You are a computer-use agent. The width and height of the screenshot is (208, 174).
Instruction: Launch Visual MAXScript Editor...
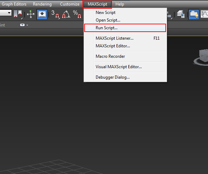125,67
